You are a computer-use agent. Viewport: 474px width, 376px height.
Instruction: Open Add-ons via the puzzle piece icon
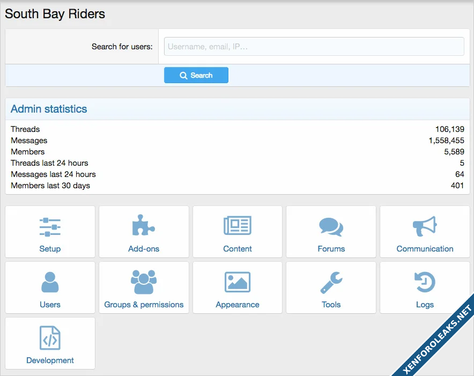[x=144, y=226]
